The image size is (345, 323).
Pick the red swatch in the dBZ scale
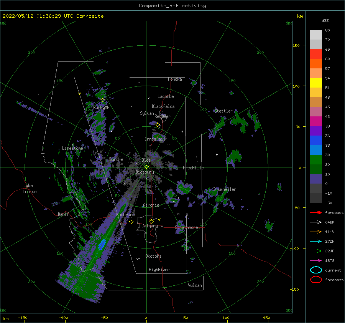[x=316, y=54]
